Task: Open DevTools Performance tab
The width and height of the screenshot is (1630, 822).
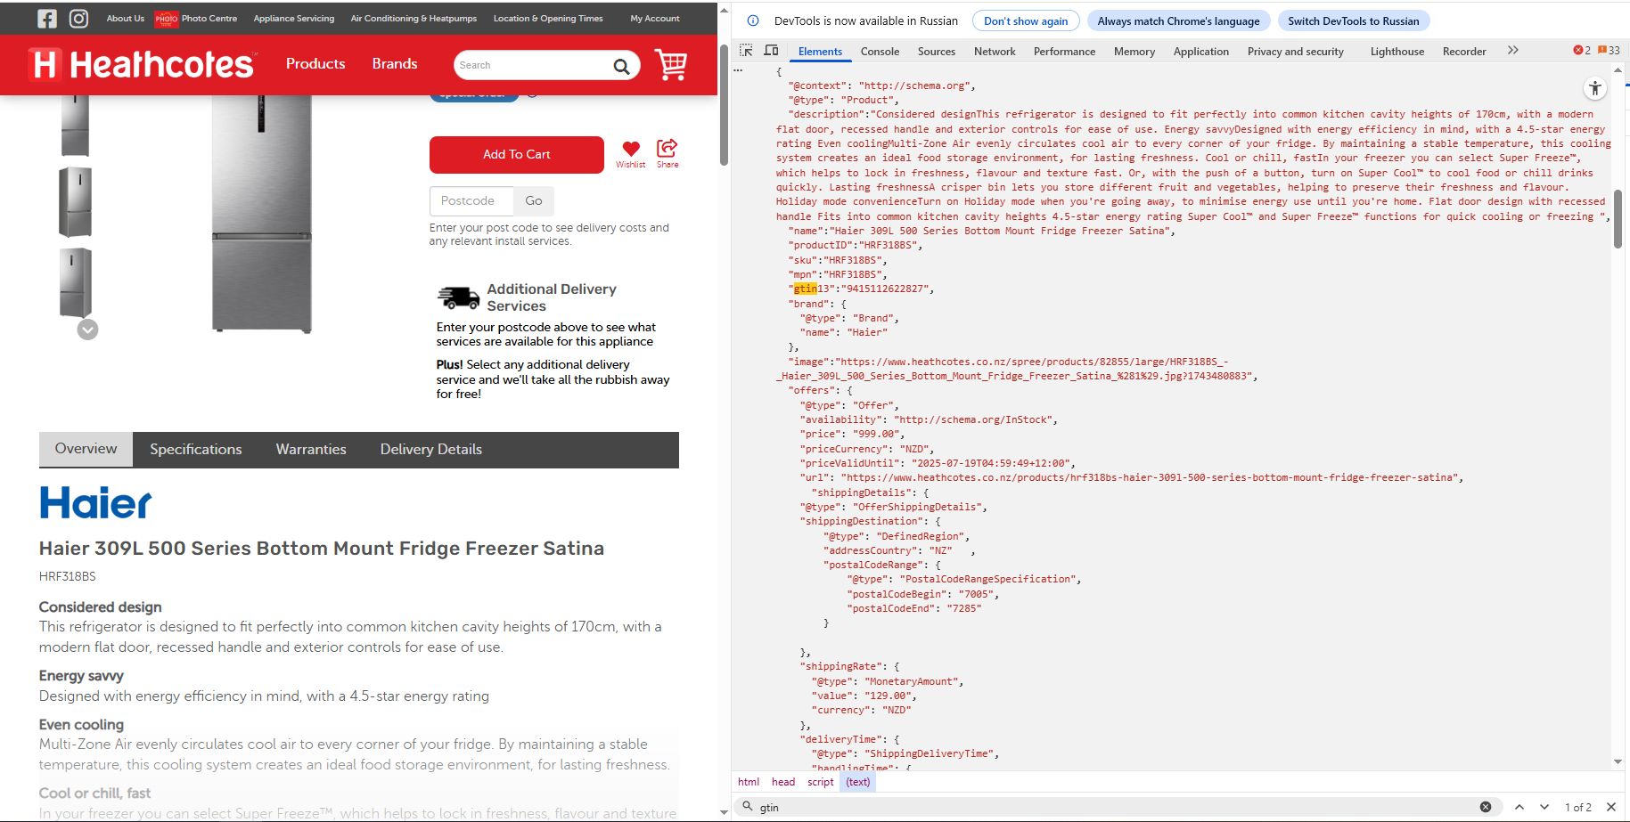Action: (x=1064, y=52)
